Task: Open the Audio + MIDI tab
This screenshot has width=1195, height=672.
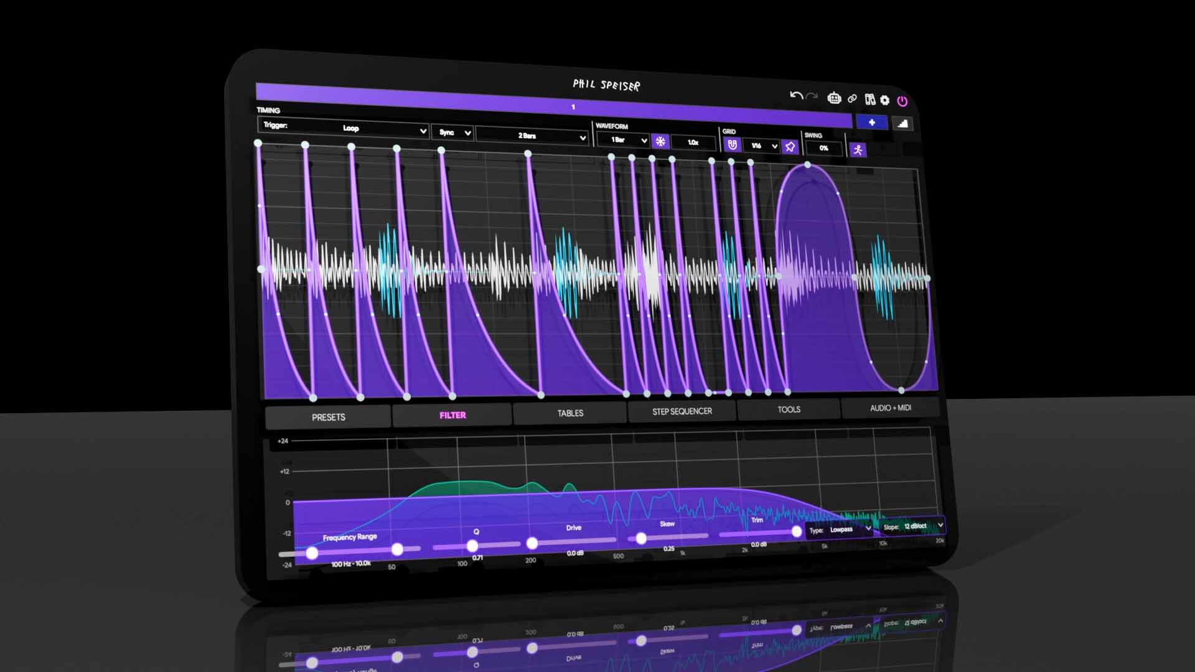Action: point(891,408)
